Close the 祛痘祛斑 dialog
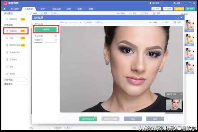The width and height of the screenshot is (198, 132). click(x=181, y=18)
